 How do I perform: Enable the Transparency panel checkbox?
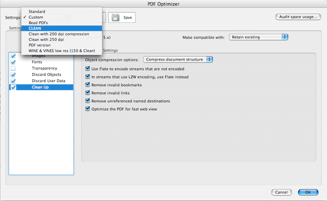[13, 68]
